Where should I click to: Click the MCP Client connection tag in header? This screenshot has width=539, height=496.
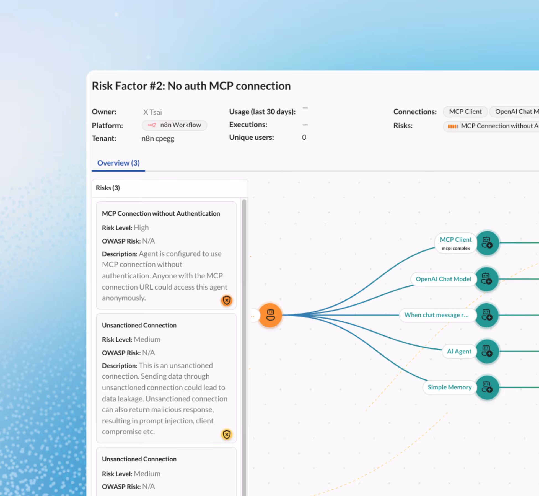465,112
